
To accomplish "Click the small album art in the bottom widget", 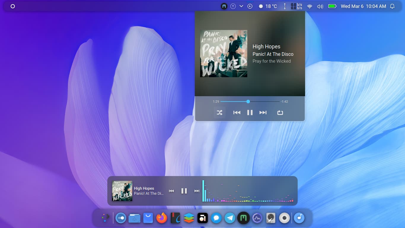I will [122, 191].
